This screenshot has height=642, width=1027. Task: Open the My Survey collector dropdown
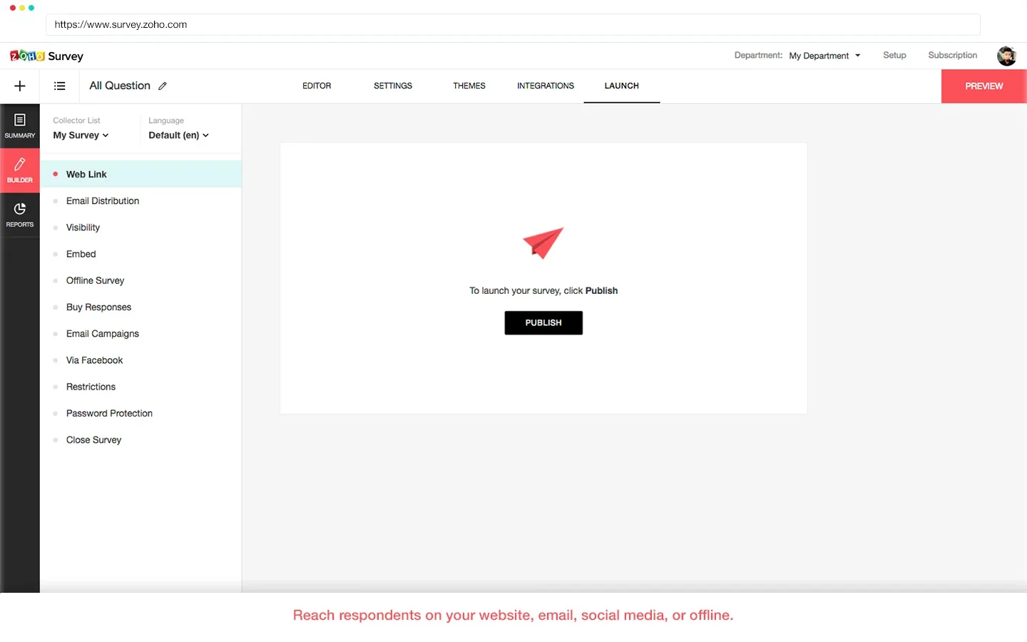tap(80, 135)
